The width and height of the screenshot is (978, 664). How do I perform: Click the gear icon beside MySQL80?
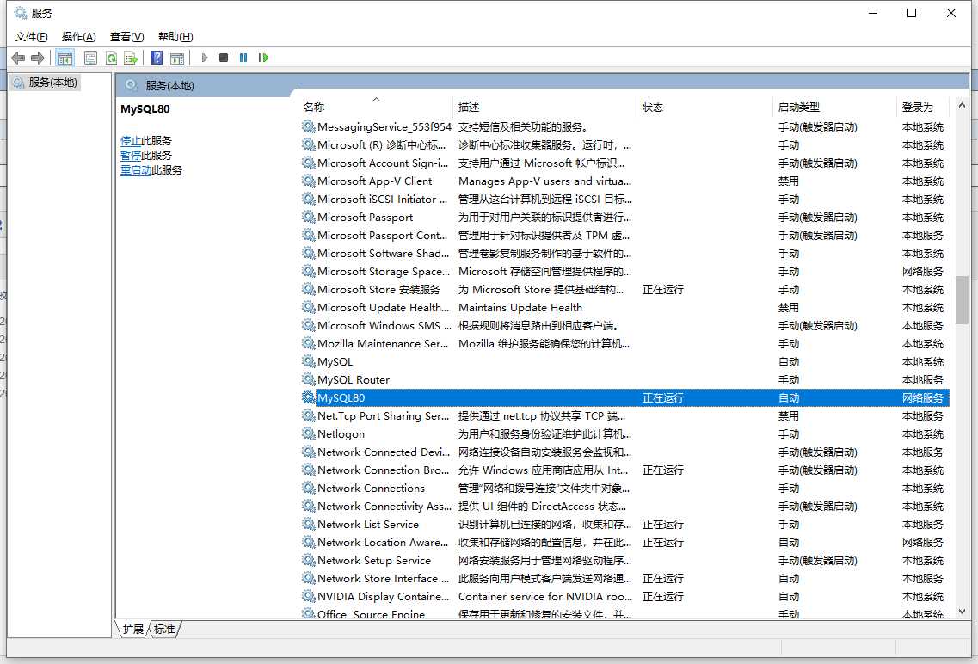308,397
